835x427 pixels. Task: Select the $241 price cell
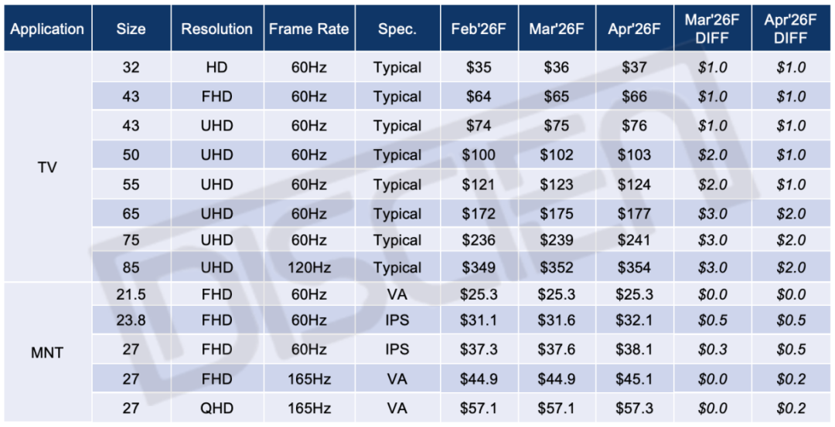coord(634,240)
